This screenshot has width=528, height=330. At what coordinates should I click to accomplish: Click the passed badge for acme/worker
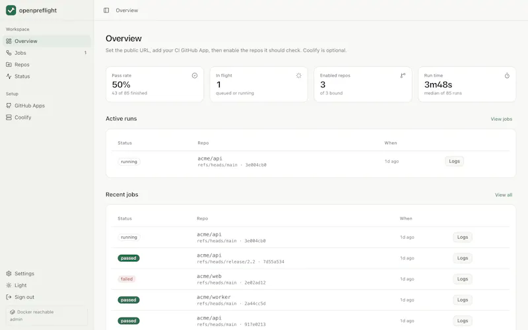[x=129, y=300]
